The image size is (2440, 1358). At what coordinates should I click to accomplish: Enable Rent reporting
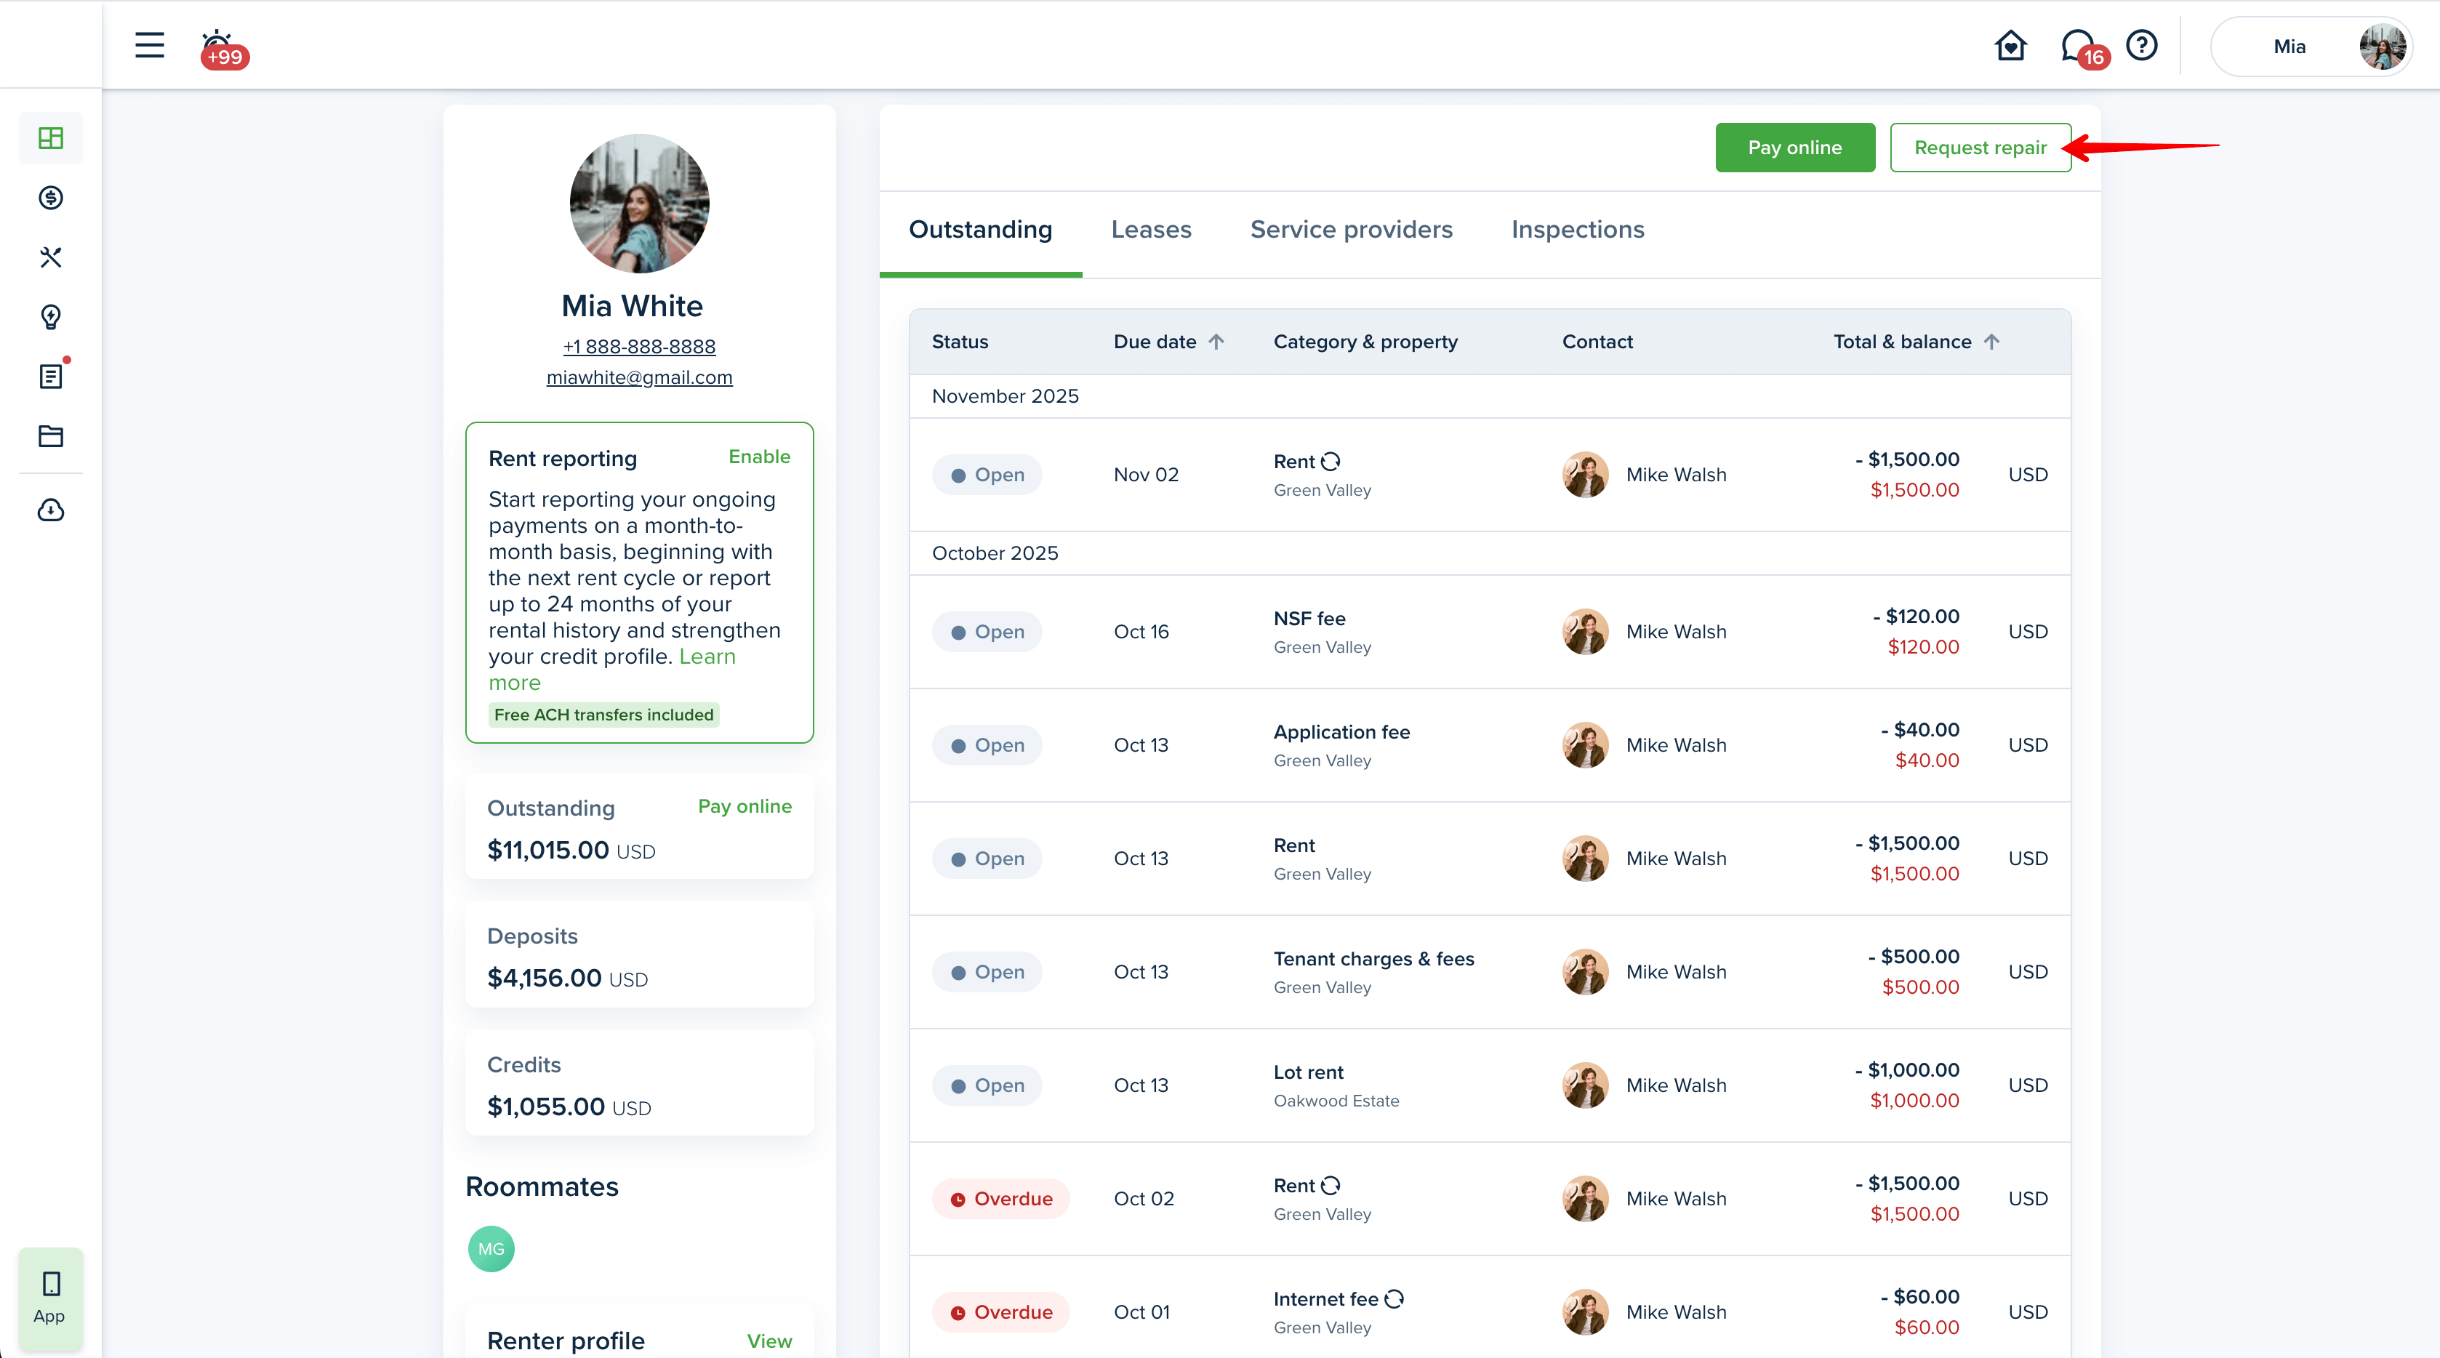coord(759,457)
